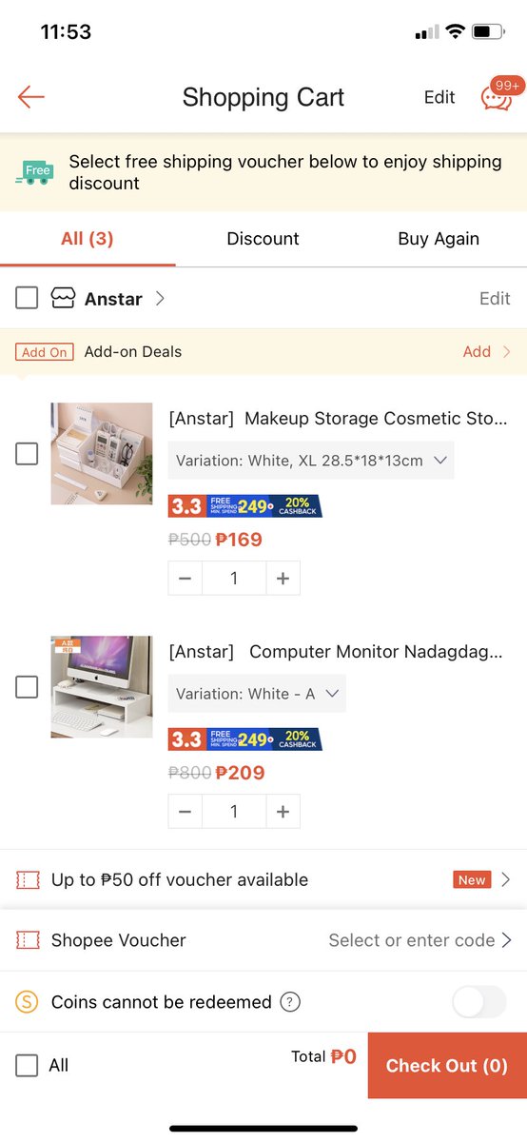Viewport: 527px width, 1142px height.
Task: Open the chat messages icon
Action: [496, 97]
